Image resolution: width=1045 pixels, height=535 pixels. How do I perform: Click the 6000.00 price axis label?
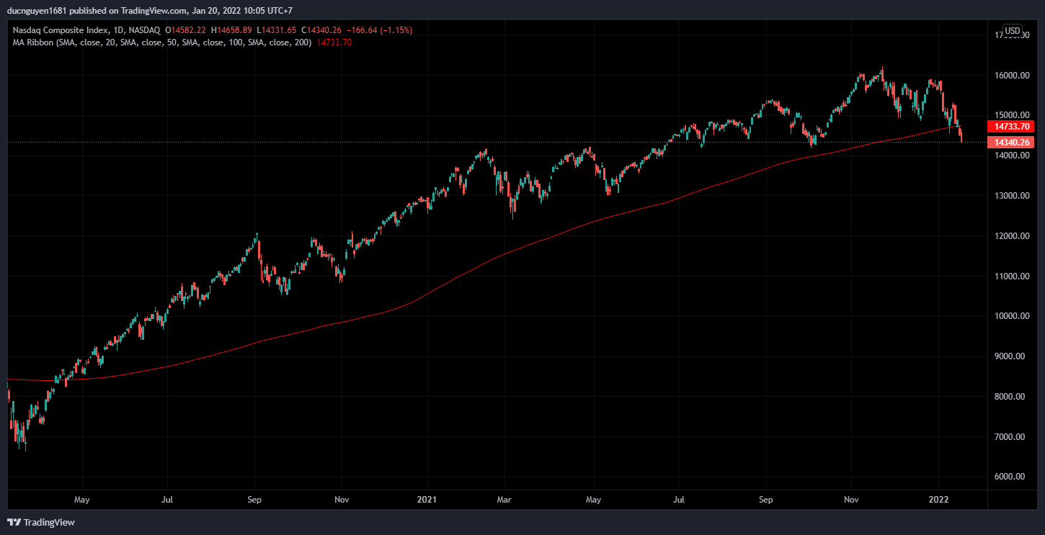[1010, 477]
